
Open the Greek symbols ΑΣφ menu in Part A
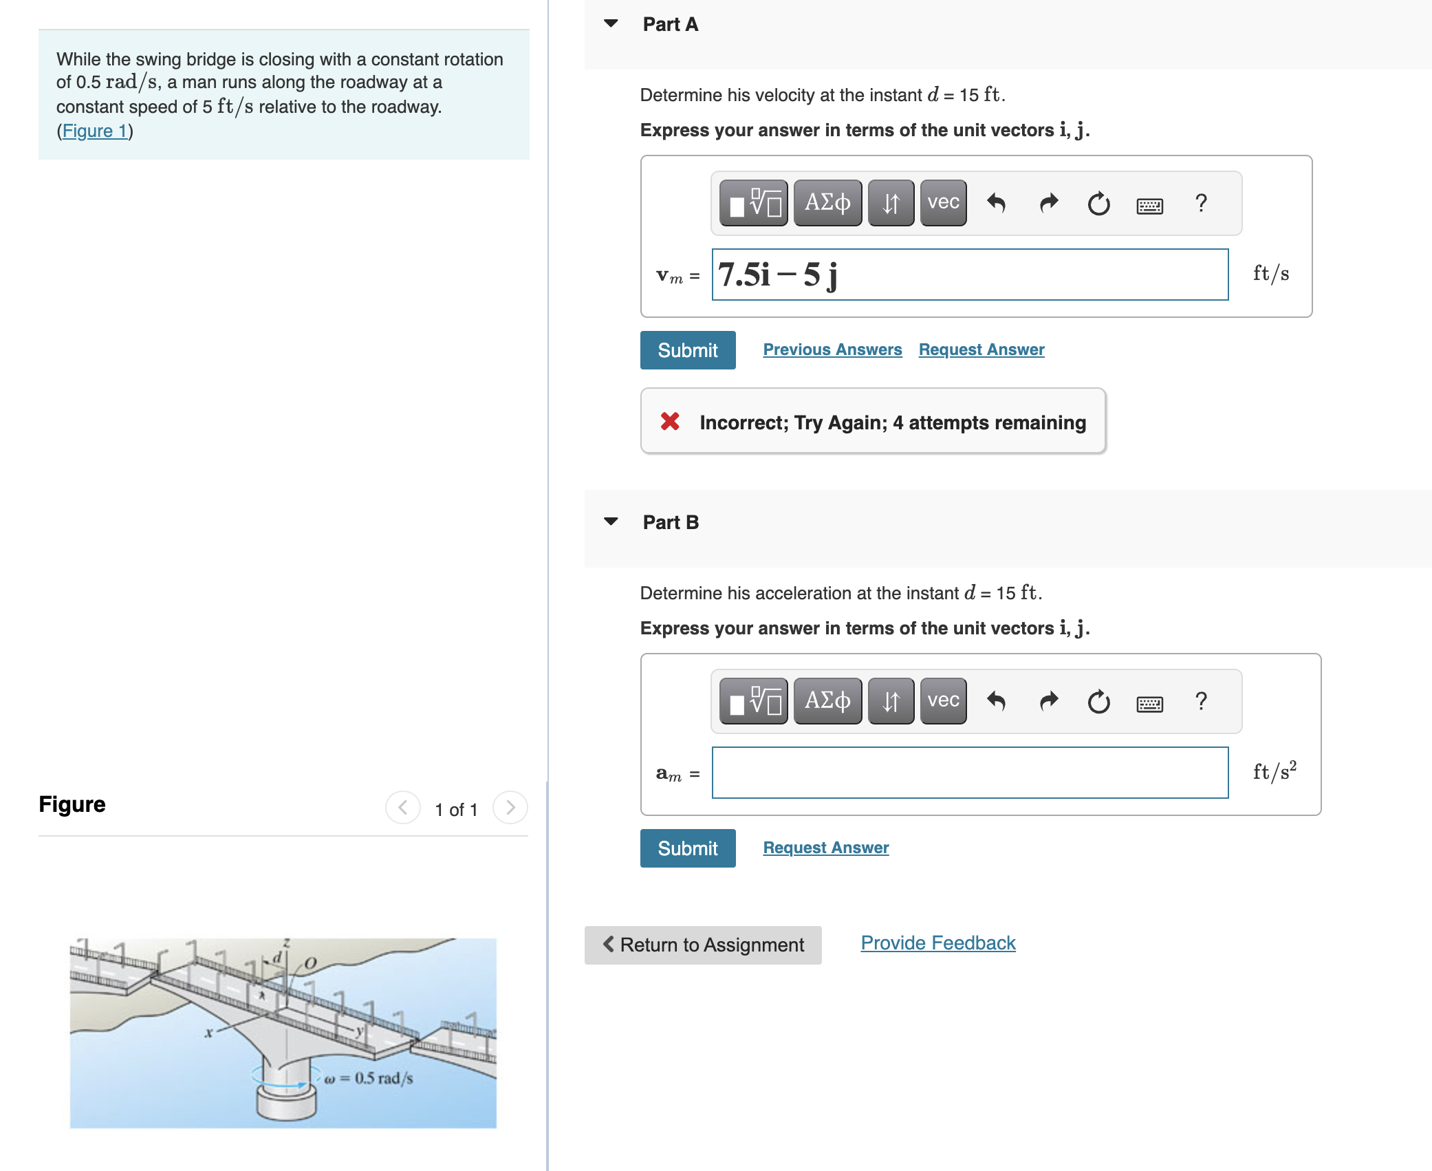(x=827, y=203)
